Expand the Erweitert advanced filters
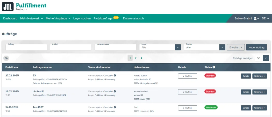272x117 pixels. coord(236,47)
